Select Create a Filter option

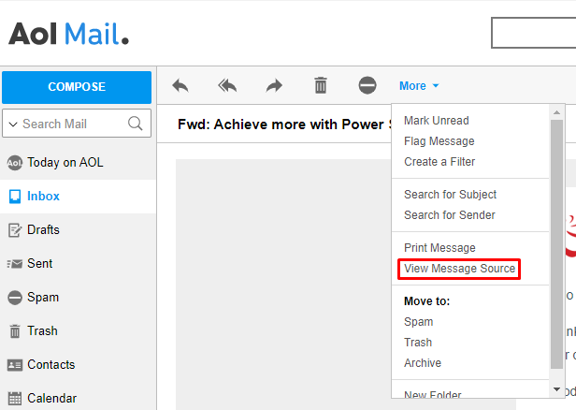439,162
